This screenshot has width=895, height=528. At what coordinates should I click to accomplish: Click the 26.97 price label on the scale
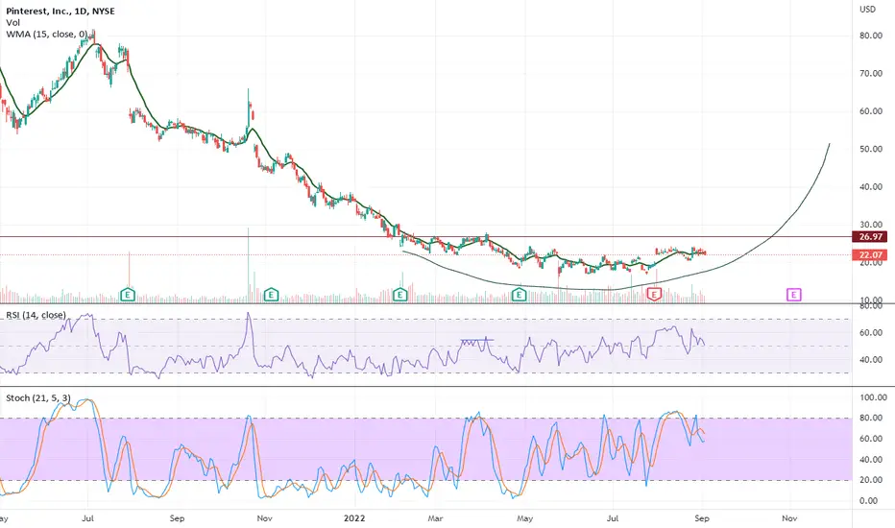pyautogui.click(x=870, y=236)
